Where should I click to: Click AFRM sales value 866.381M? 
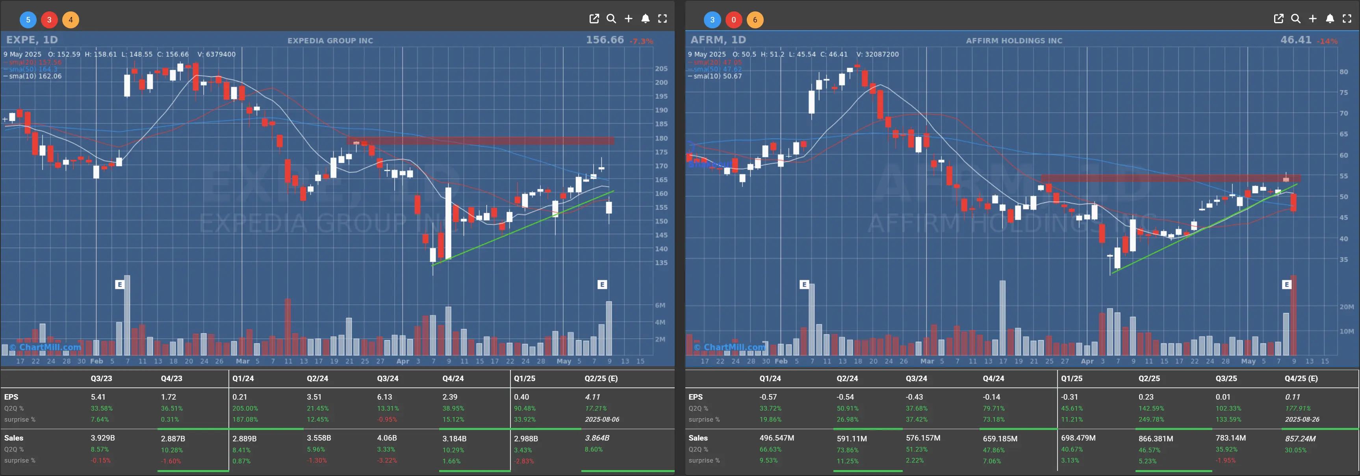coord(1156,439)
